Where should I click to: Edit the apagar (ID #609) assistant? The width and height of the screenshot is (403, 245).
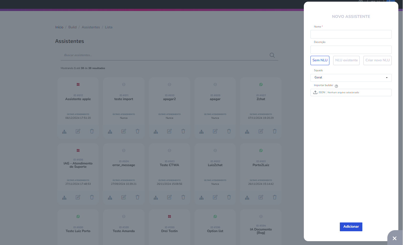coord(215,131)
